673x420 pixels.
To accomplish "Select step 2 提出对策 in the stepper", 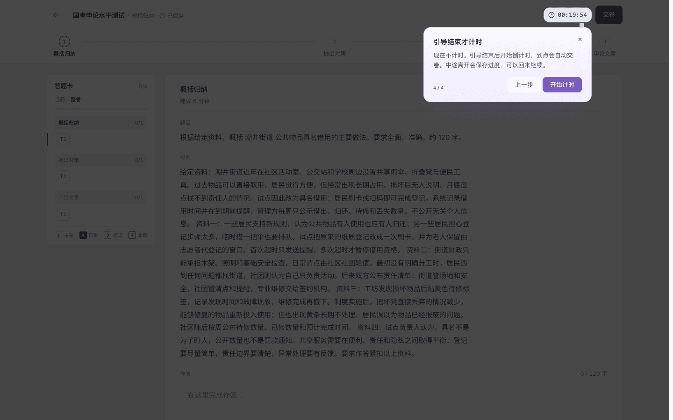I will [x=335, y=47].
